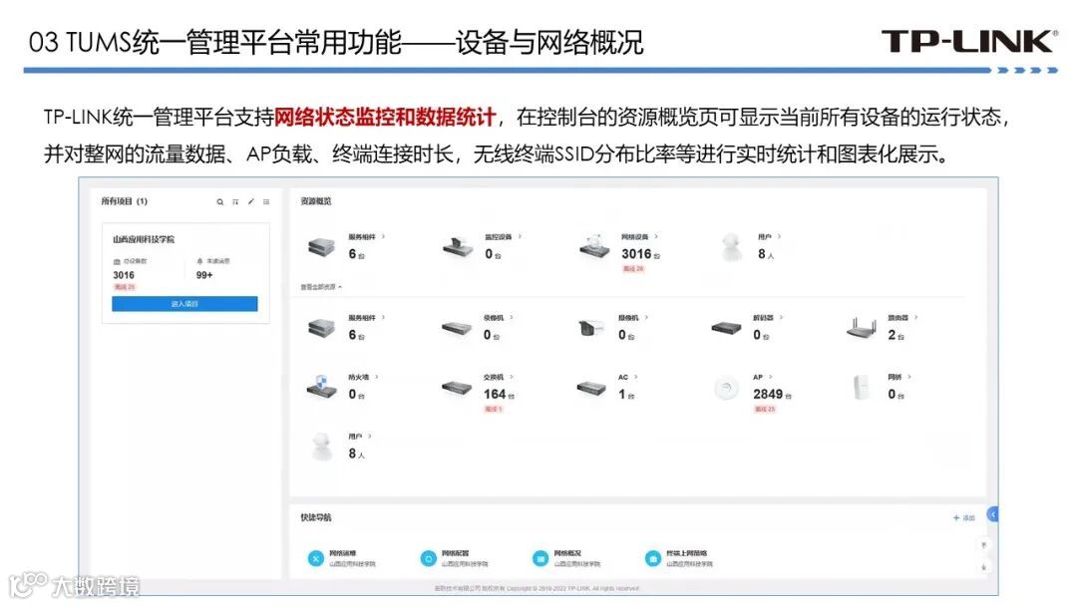Click the offline badge under 164
This screenshot has width=1077, height=606.
coord(494,409)
